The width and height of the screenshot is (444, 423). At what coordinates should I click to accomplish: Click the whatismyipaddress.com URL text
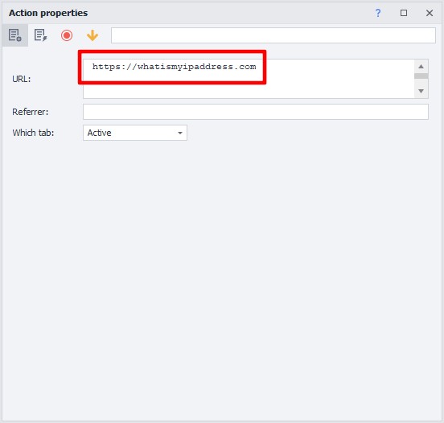(x=175, y=67)
